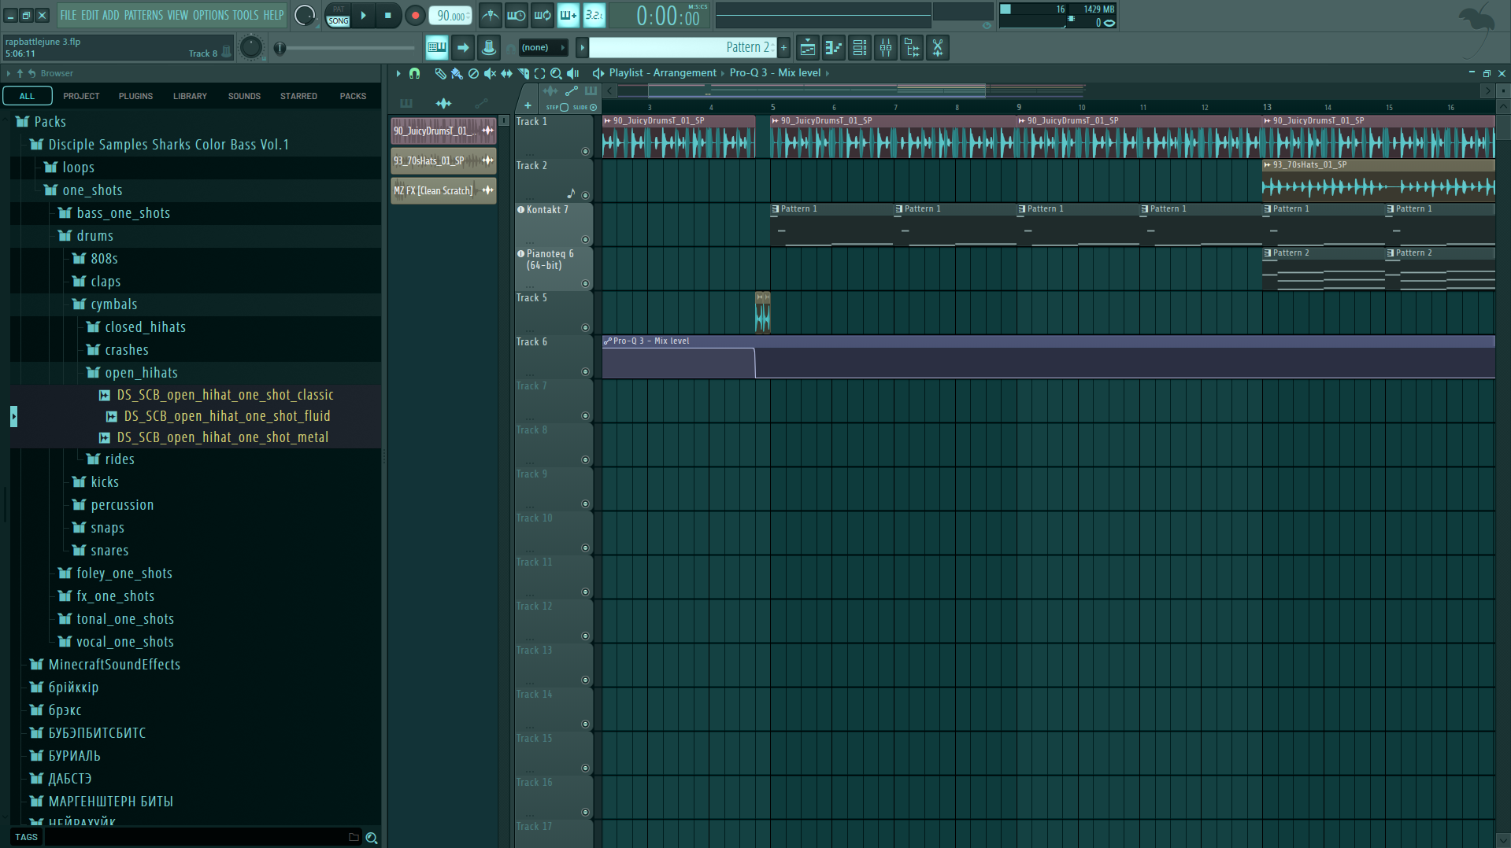Screen dimensions: 1511x848
Task: Open the Playlist view button
Action: 807,48
